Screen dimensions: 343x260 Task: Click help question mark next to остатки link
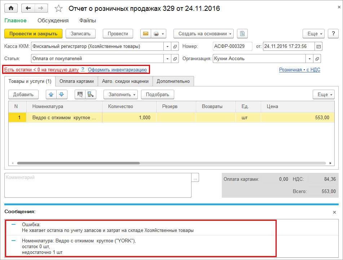[x=83, y=70]
